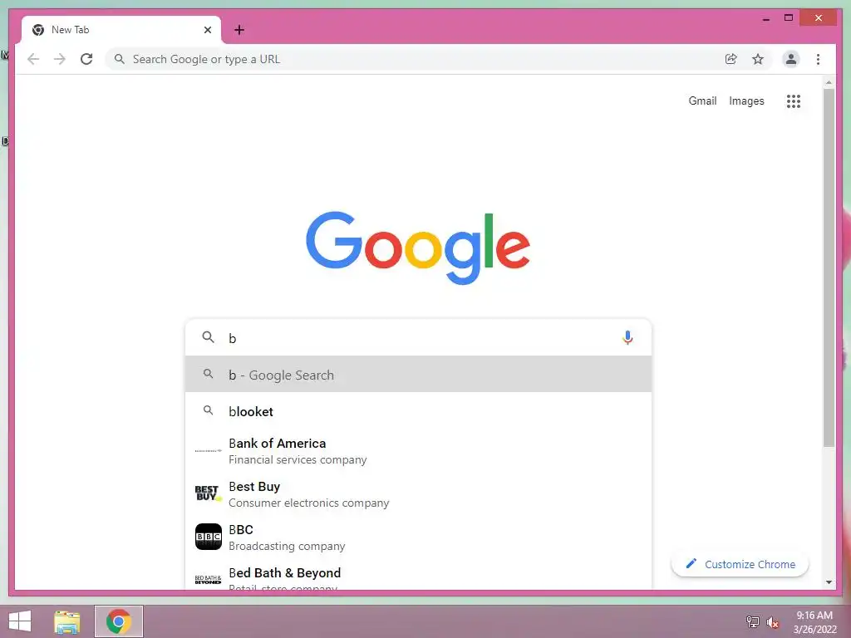Click the taskbar clock showing 9:16 AM
Viewport: 851px width, 638px height.
point(814,622)
